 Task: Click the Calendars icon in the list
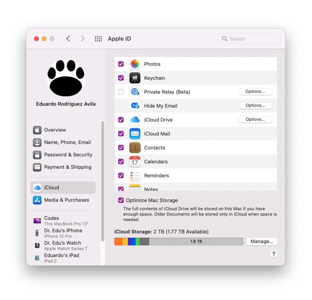[x=134, y=162]
